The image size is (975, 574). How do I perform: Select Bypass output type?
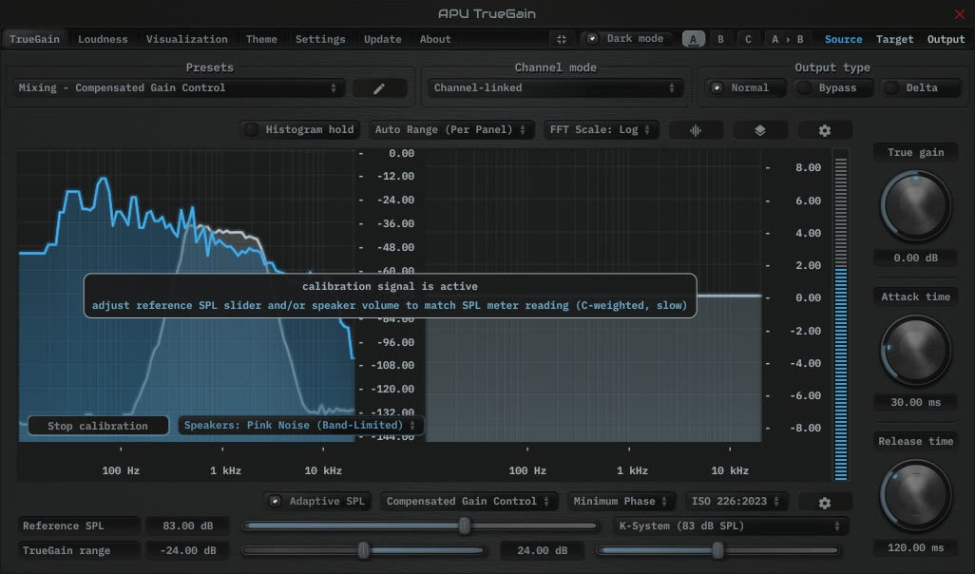832,87
